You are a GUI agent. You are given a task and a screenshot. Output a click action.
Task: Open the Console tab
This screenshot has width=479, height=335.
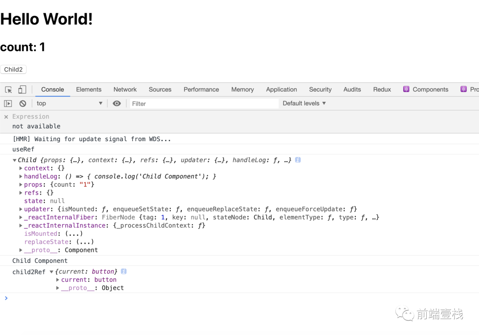point(52,90)
